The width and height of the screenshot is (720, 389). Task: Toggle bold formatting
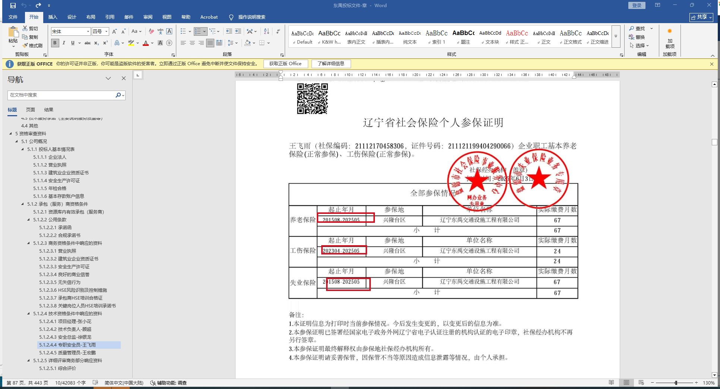[x=55, y=43]
